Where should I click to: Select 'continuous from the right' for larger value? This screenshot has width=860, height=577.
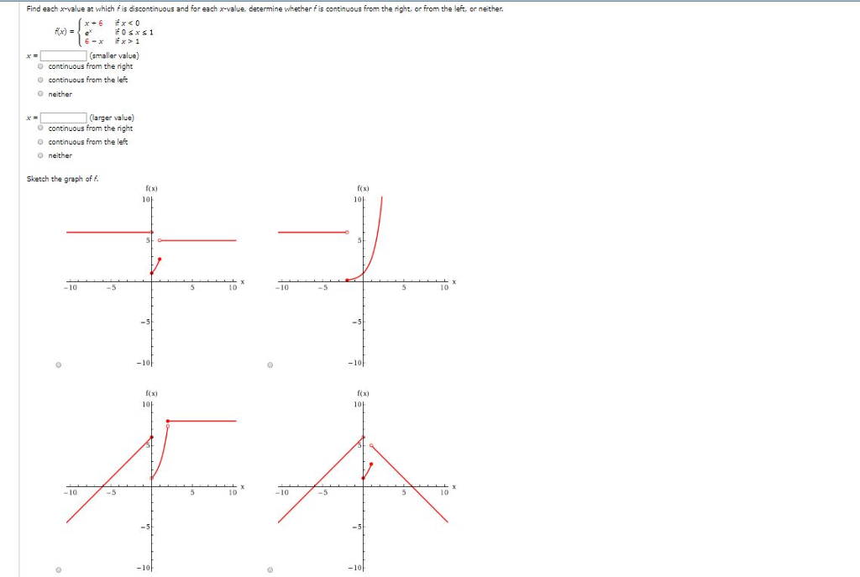point(39,128)
